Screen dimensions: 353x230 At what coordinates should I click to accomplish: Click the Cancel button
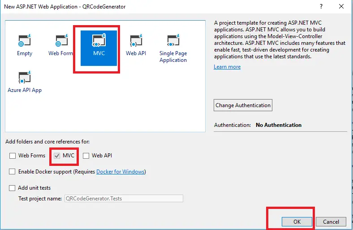pos(331,221)
